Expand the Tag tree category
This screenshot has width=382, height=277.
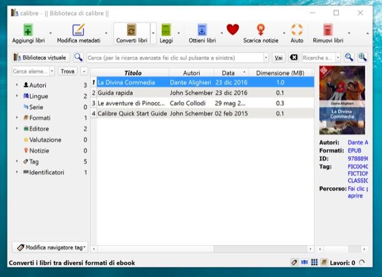click(17, 161)
